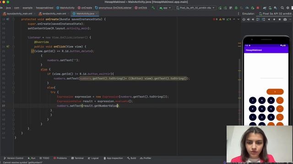
Task: Click the emulator Home circle button
Action: point(274,19)
